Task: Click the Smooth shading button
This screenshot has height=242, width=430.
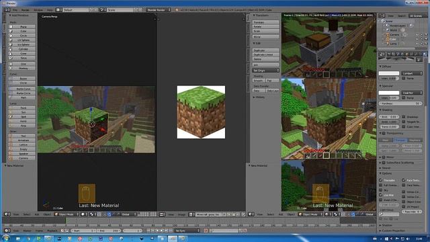Action: coord(259,81)
